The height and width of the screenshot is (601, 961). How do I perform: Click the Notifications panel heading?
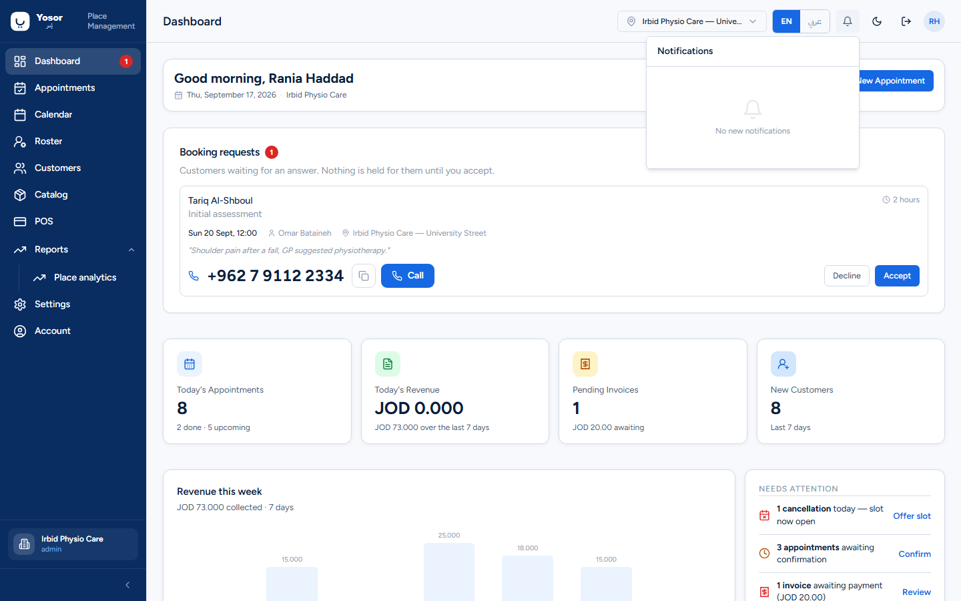685,51
